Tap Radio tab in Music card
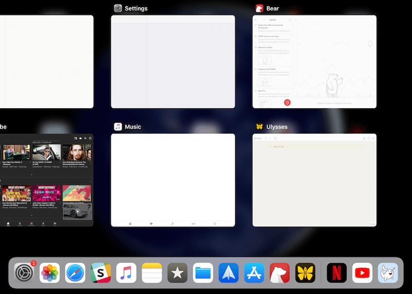Screen dimensions: 412x294 point(194,224)
